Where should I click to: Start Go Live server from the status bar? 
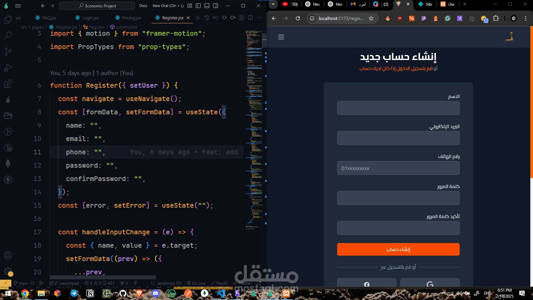pos(196,283)
